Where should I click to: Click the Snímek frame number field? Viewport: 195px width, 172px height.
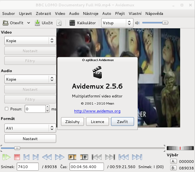pos(28,166)
